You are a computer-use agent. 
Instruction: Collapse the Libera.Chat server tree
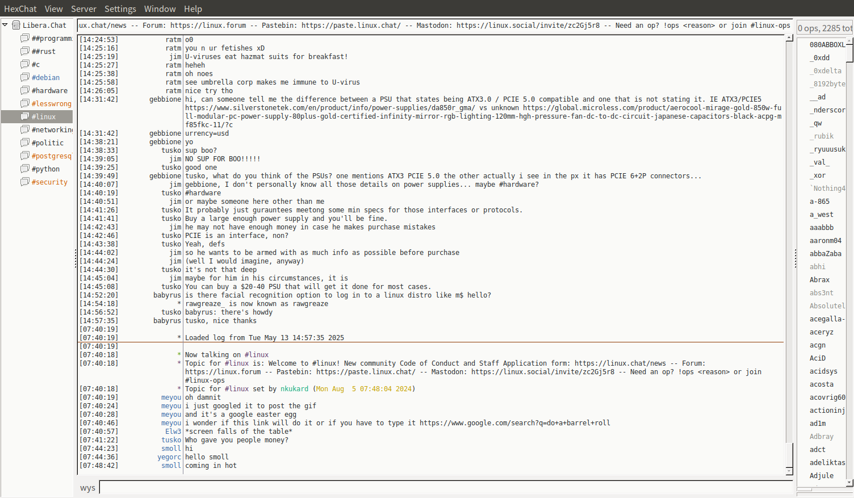(x=5, y=25)
